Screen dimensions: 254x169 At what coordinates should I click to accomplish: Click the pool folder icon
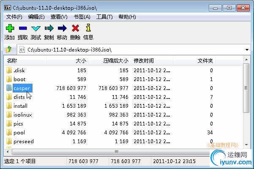click(9, 133)
